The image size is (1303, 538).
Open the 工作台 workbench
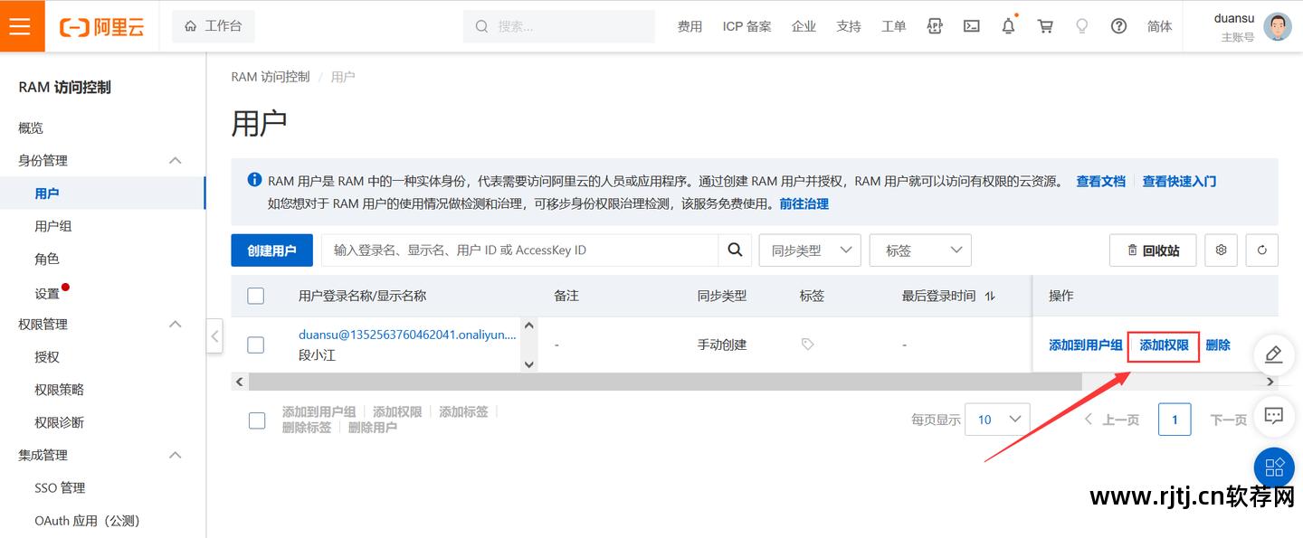(x=214, y=26)
